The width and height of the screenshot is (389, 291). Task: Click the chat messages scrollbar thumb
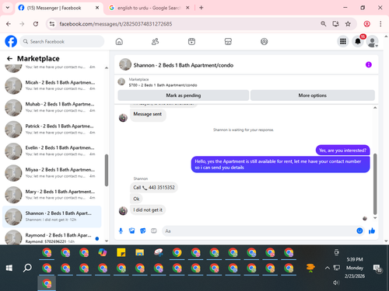pyautogui.click(x=375, y=184)
